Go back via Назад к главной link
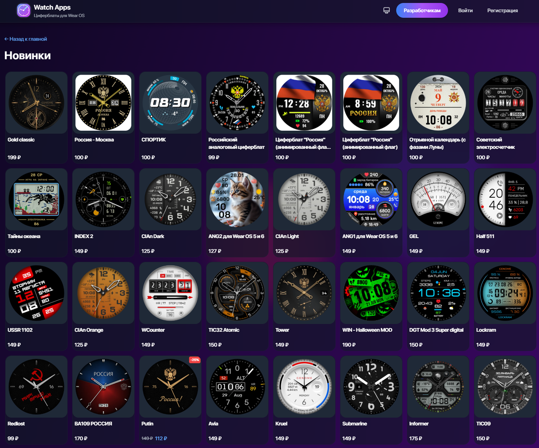This screenshot has height=448, width=539. [26, 39]
